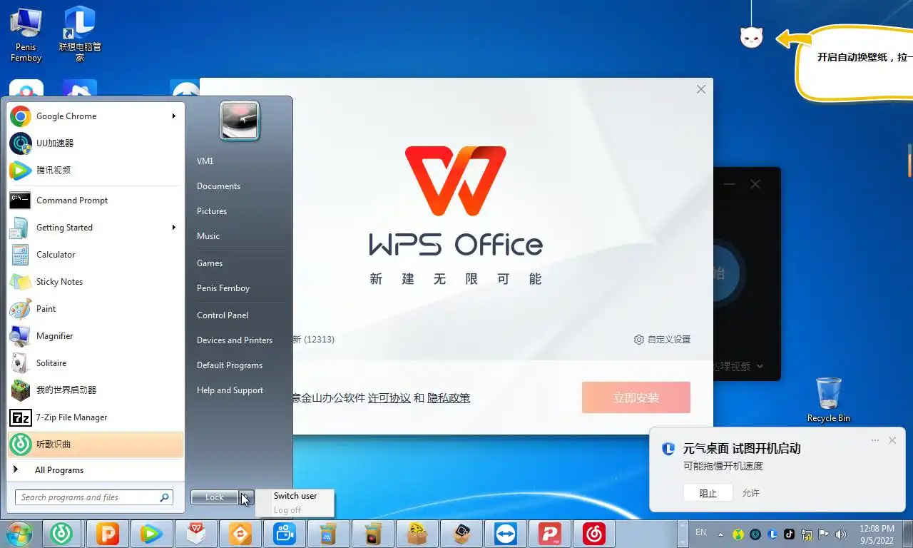Minimize the dark window behind installer

pos(729,184)
